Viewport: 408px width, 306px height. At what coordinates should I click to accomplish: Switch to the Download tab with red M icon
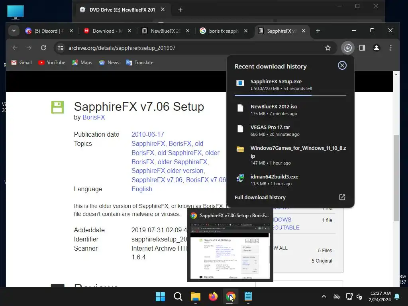coord(108,31)
